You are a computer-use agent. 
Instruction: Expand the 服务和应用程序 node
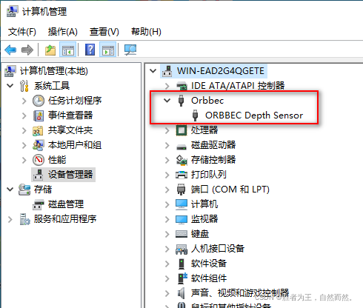coord(10,219)
